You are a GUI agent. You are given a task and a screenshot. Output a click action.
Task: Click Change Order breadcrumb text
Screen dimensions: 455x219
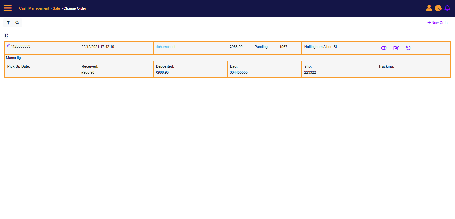pos(75,8)
